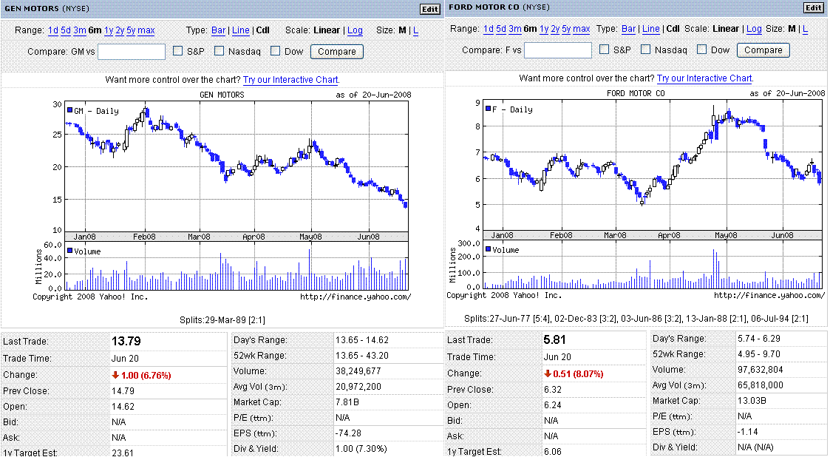The height and width of the screenshot is (457, 830).
Task: Click Ford EPS value -1.14
Action: 747,431
